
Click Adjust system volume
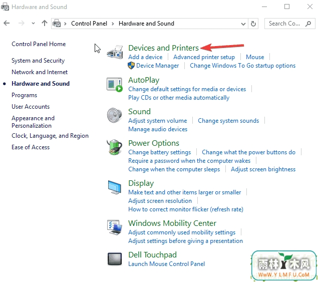157,121
